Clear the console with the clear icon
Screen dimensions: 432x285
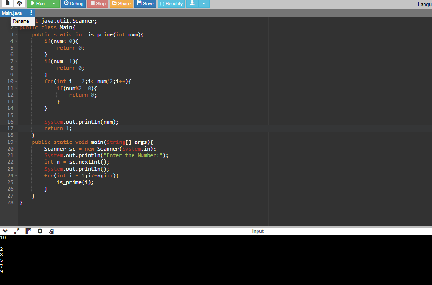51,231
